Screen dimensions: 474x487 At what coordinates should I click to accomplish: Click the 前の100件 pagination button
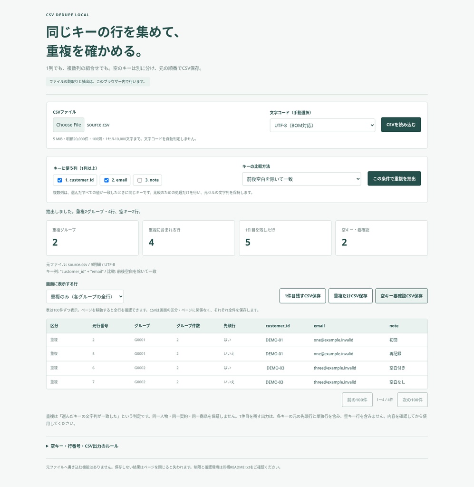(357, 399)
